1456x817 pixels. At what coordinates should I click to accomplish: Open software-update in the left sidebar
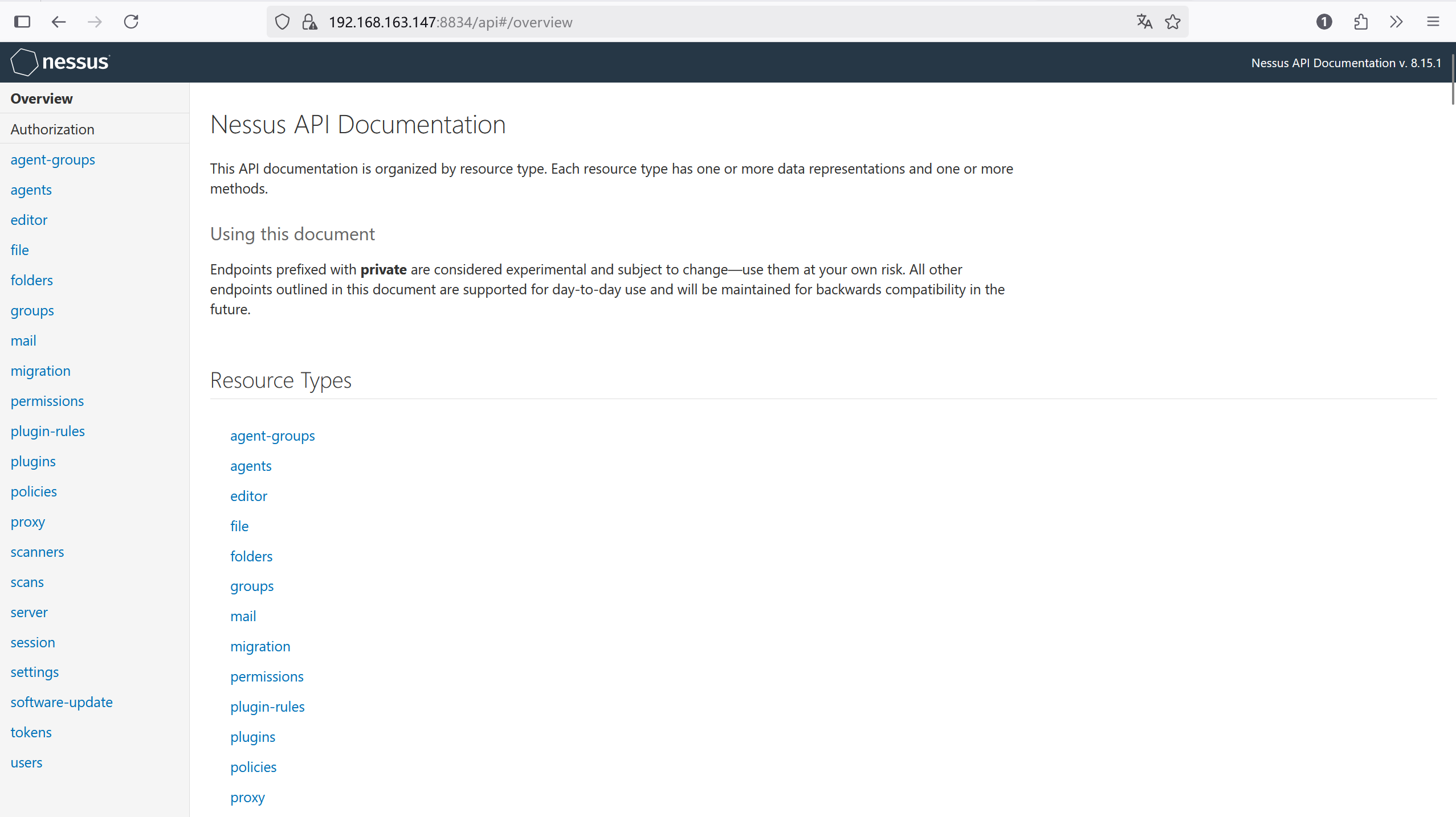(x=62, y=703)
